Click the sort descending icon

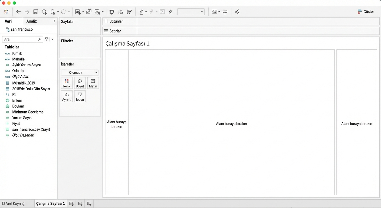click(129, 12)
